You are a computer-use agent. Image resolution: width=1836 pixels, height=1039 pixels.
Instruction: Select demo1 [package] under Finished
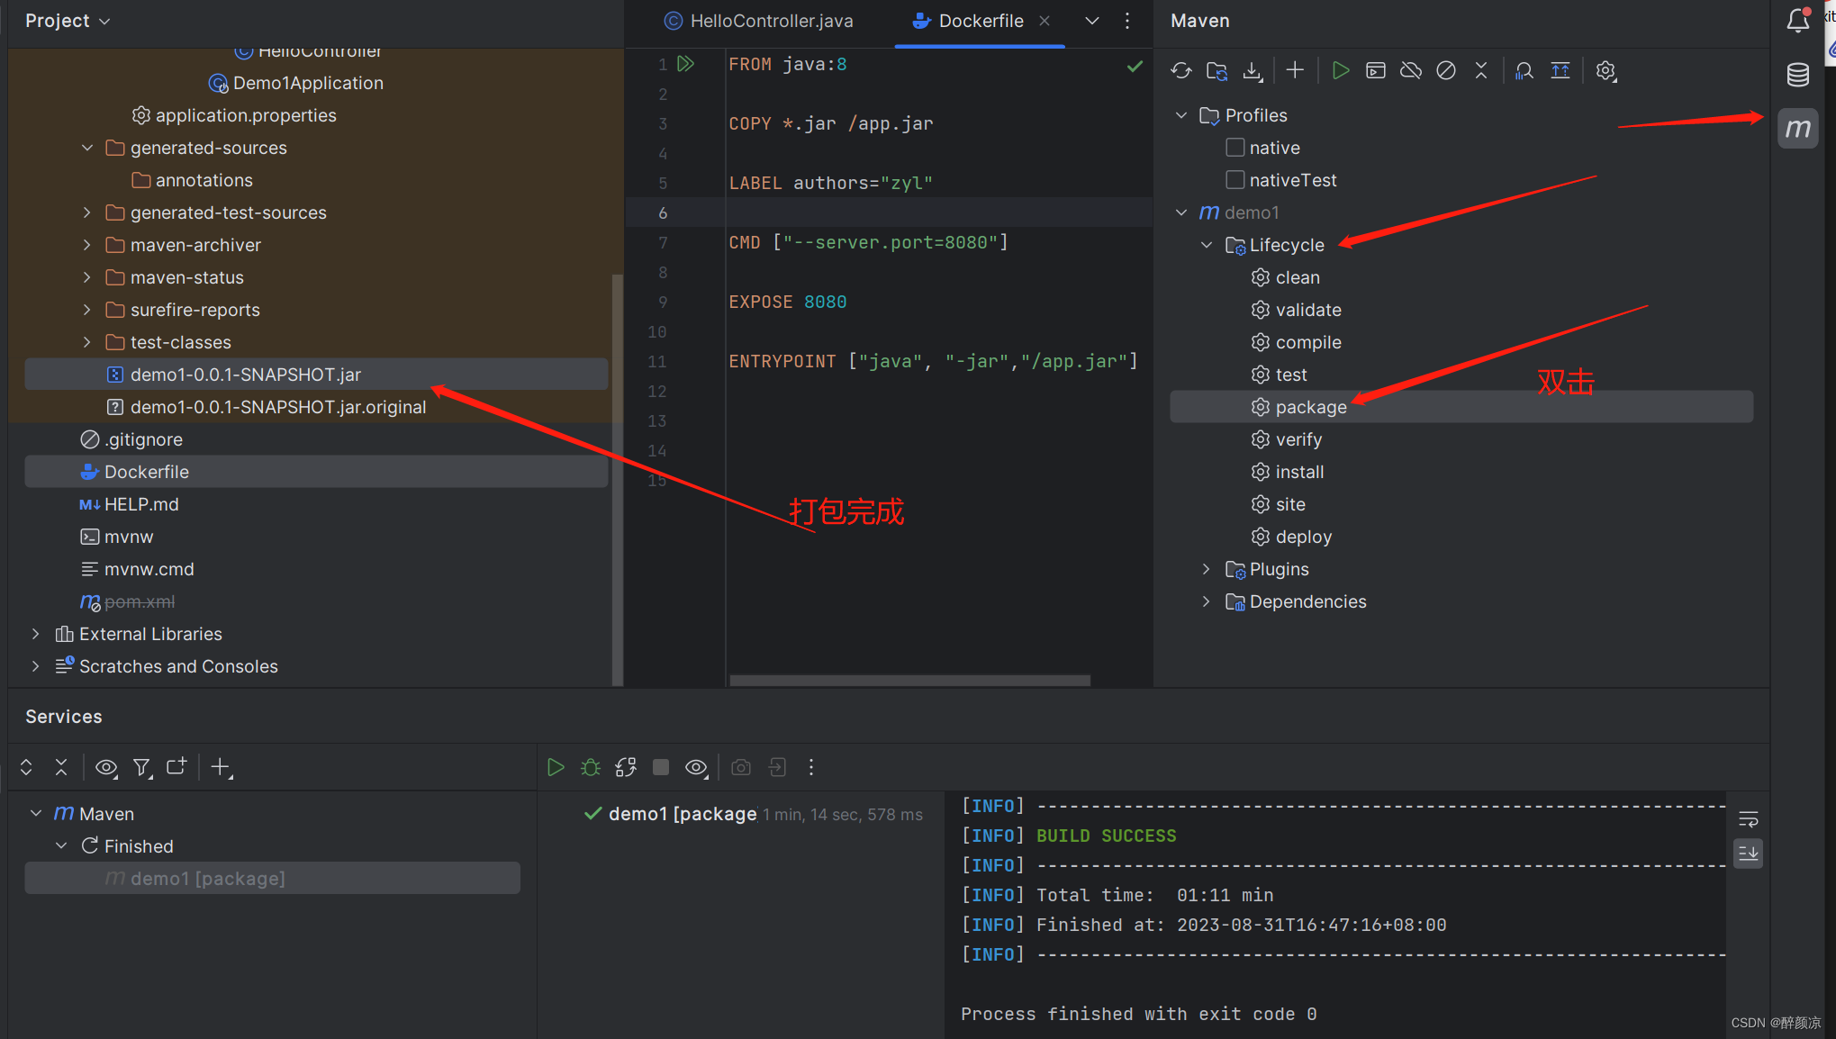(272, 879)
